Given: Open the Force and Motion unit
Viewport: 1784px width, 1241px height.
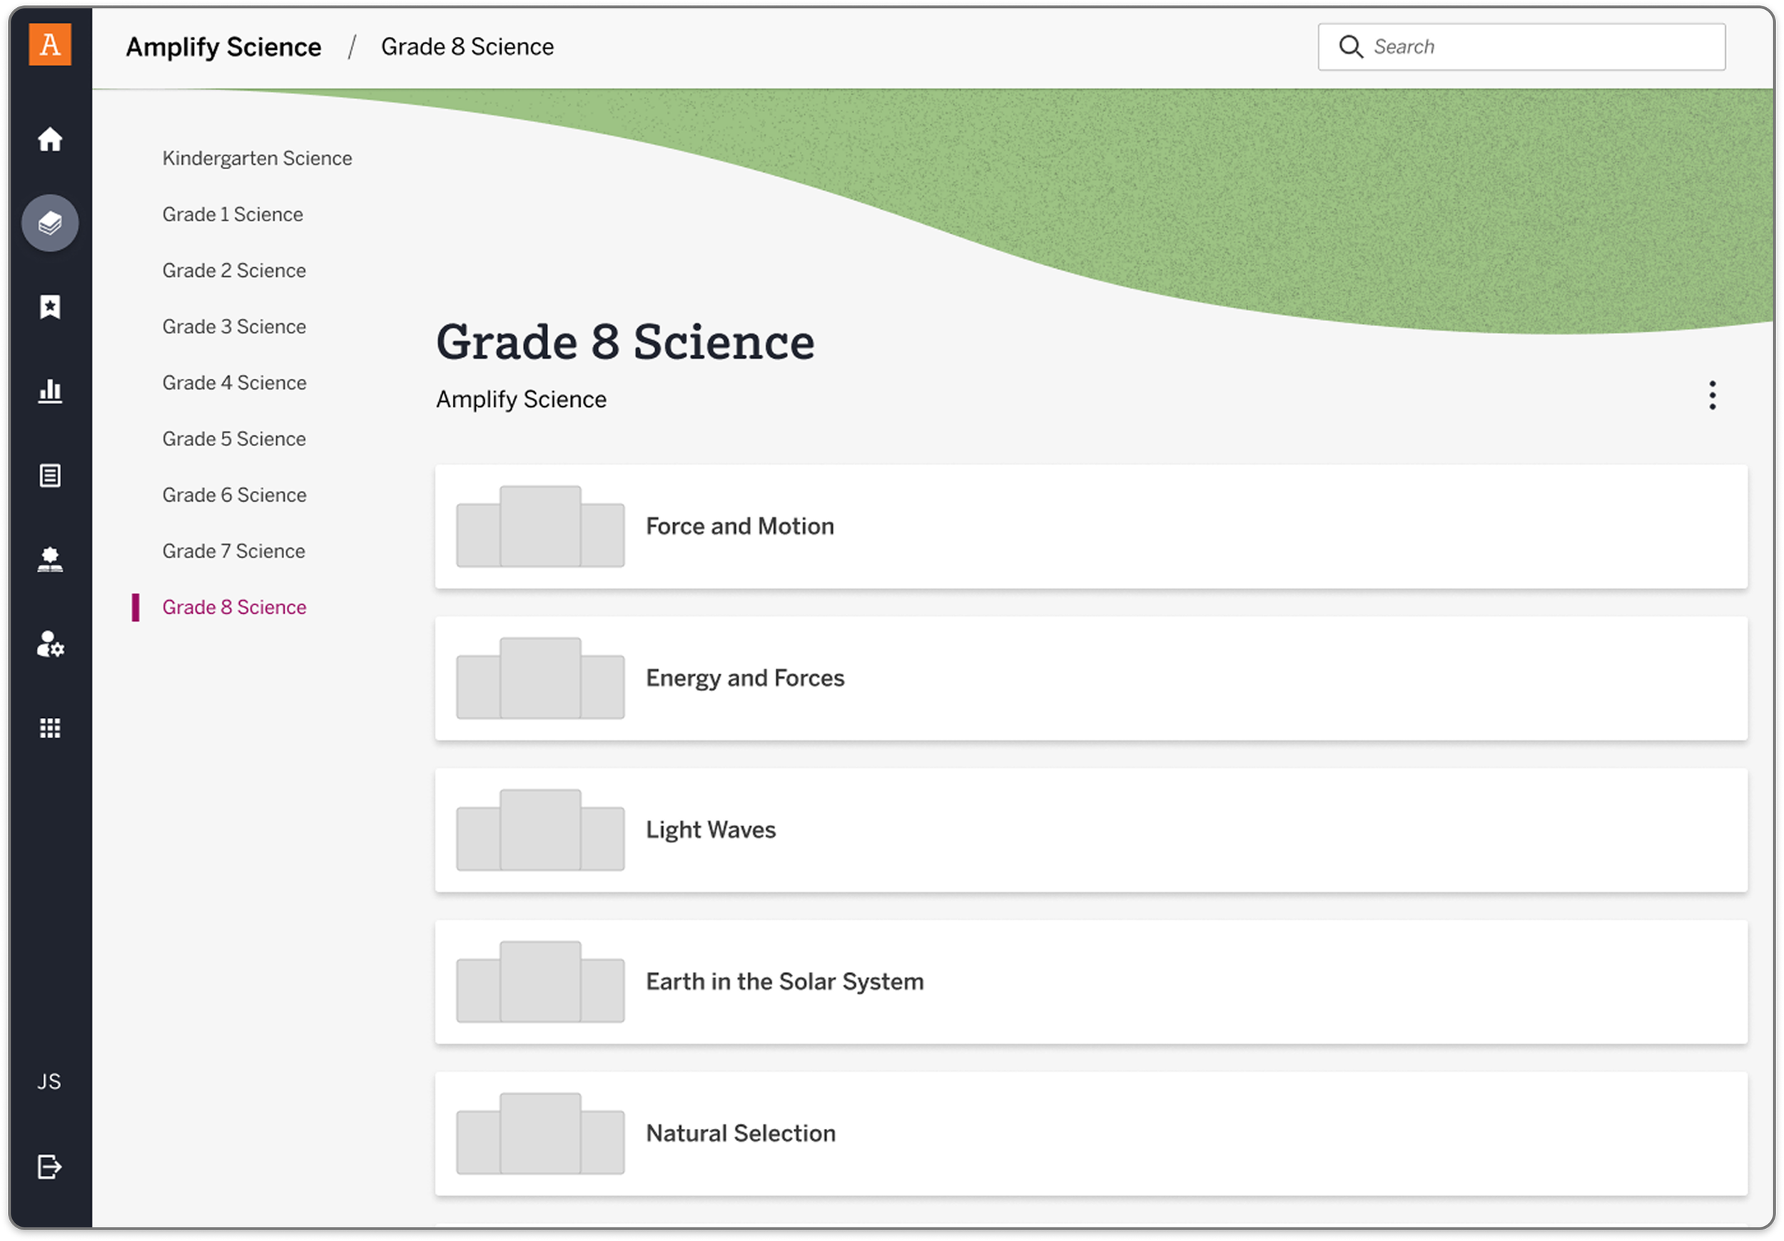Looking at the screenshot, I should click(x=1091, y=527).
